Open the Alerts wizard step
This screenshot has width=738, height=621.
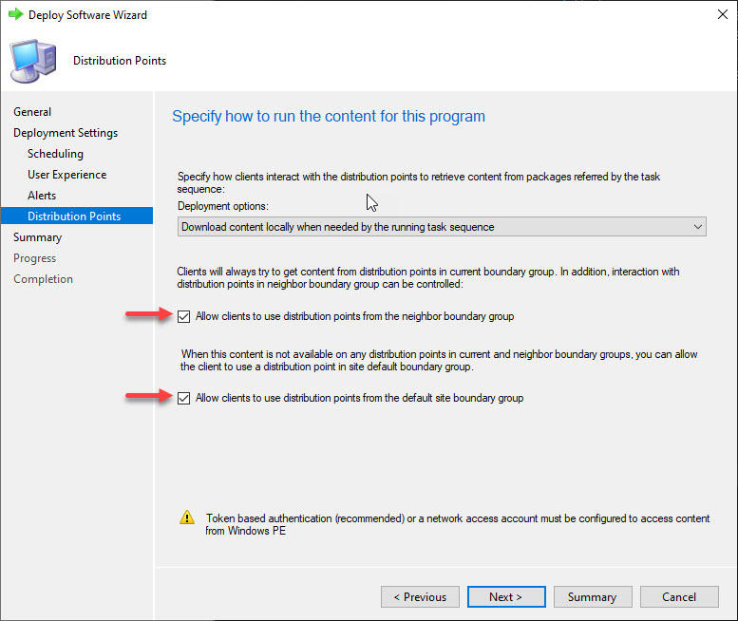[42, 196]
